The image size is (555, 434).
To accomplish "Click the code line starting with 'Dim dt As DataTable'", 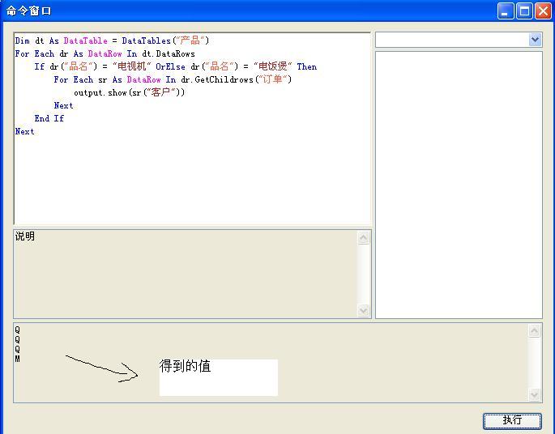I will click(112, 40).
